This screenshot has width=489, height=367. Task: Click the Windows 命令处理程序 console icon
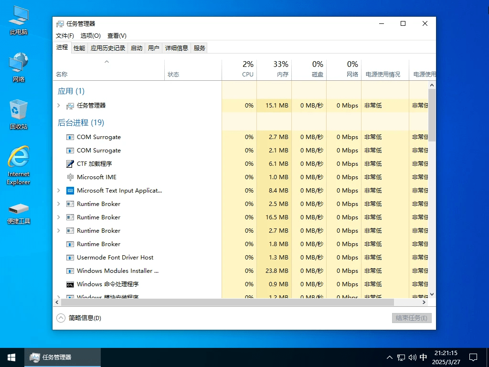pyautogui.click(x=70, y=284)
